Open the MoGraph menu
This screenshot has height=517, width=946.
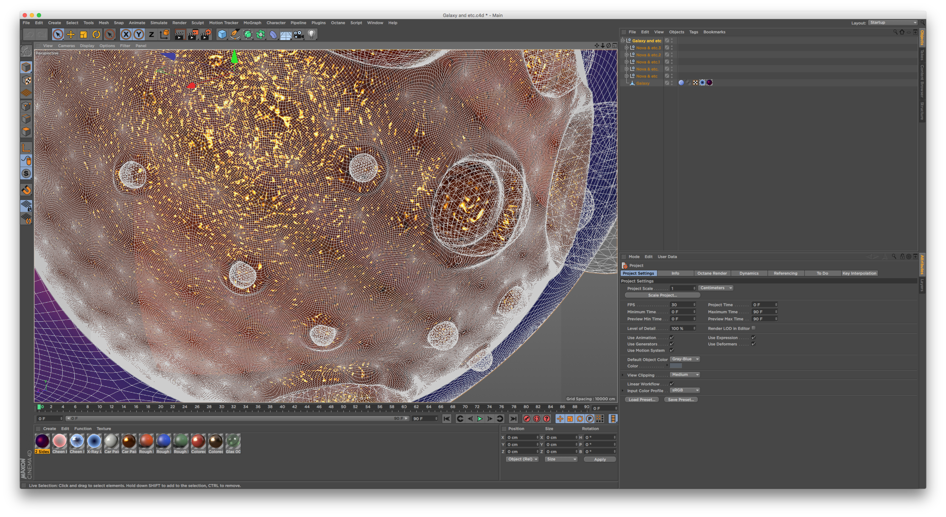pos(252,23)
